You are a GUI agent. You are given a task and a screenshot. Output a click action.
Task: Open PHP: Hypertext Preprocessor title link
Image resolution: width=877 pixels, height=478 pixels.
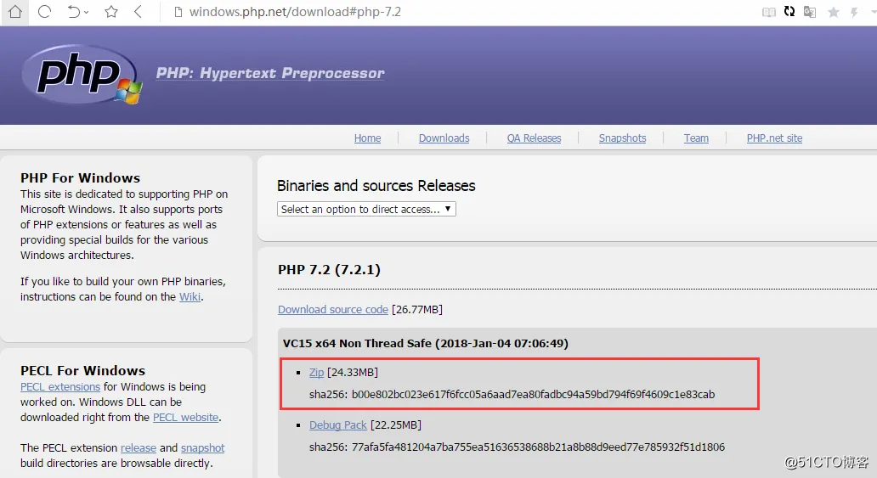pyautogui.click(x=270, y=73)
